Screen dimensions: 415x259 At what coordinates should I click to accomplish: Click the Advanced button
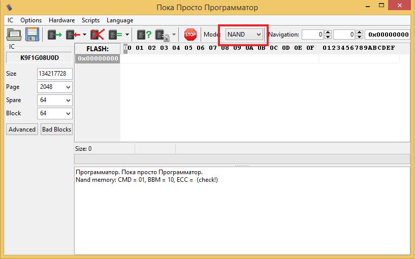tap(22, 129)
